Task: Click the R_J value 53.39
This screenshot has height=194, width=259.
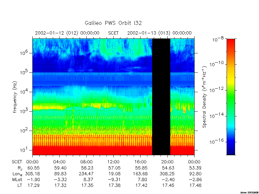Action: pyautogui.click(x=195, y=168)
